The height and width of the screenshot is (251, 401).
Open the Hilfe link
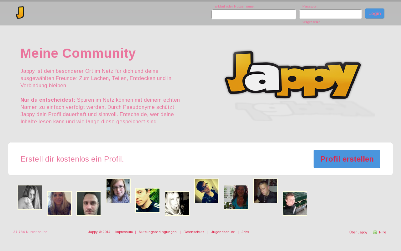pos(383,232)
